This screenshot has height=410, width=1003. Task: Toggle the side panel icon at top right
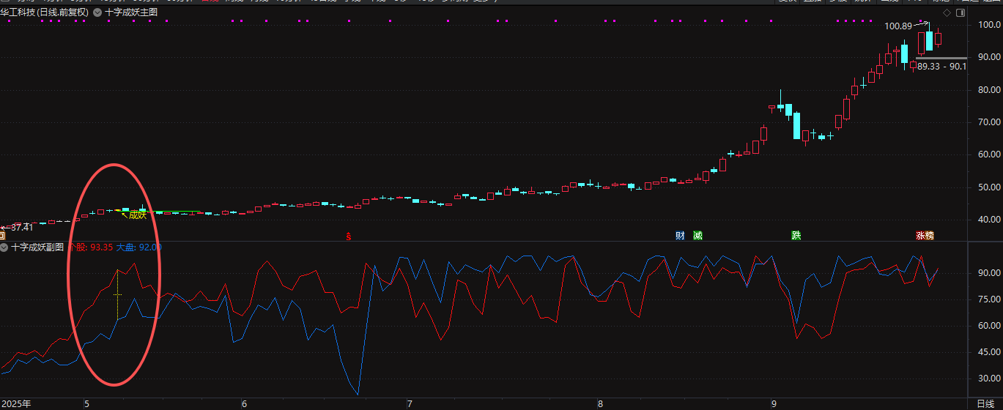[x=961, y=12]
